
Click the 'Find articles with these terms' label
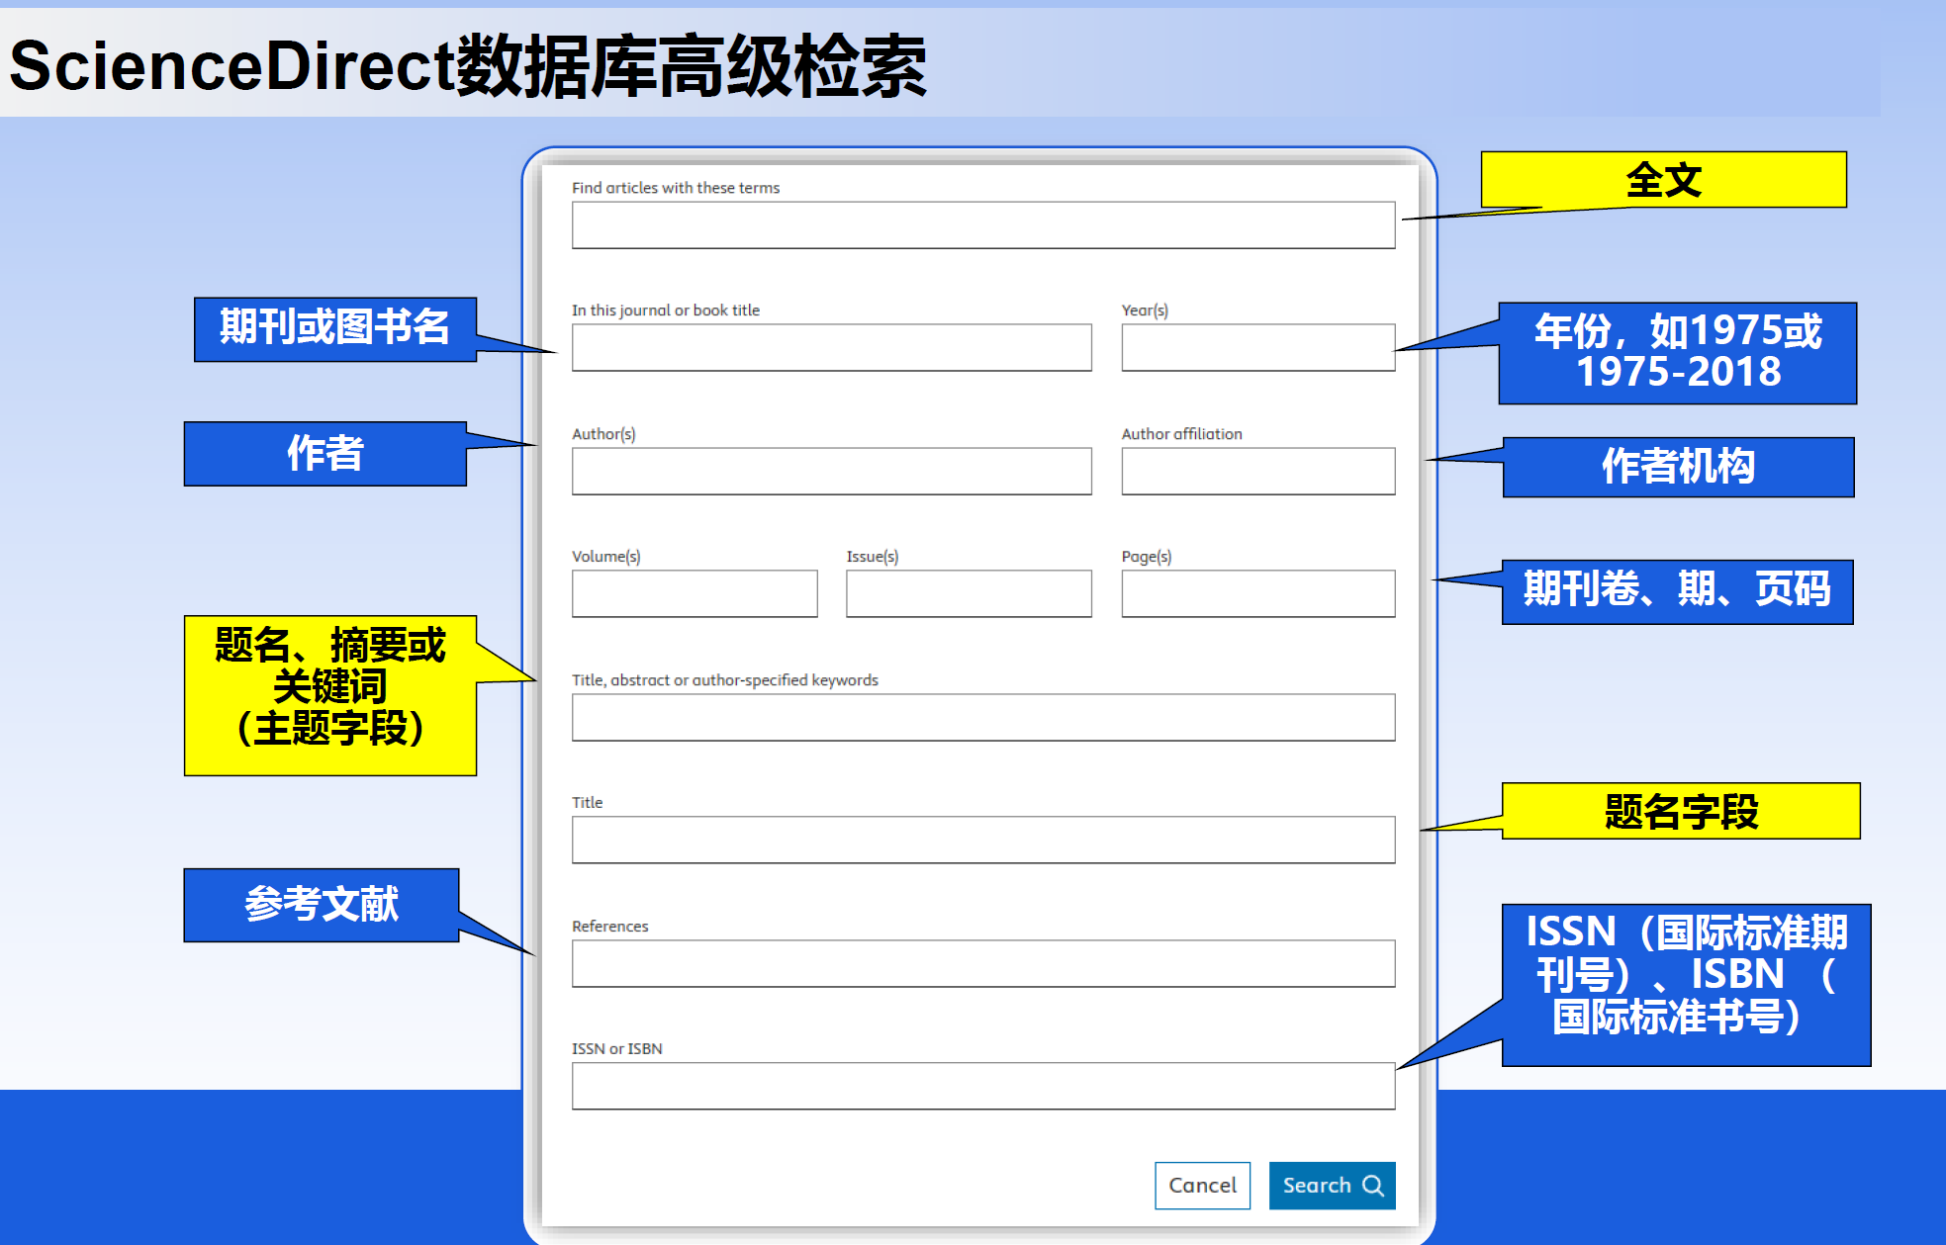pos(676,188)
